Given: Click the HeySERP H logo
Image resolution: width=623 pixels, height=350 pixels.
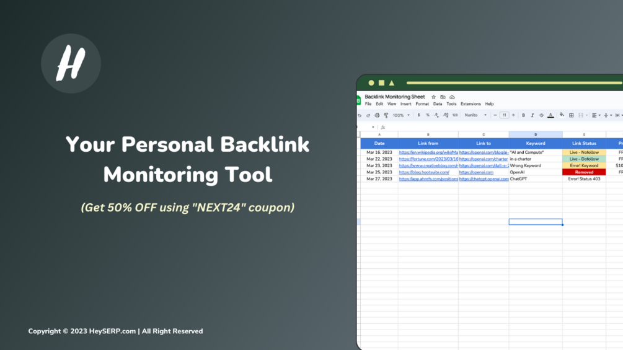Looking at the screenshot, I should coord(71,63).
